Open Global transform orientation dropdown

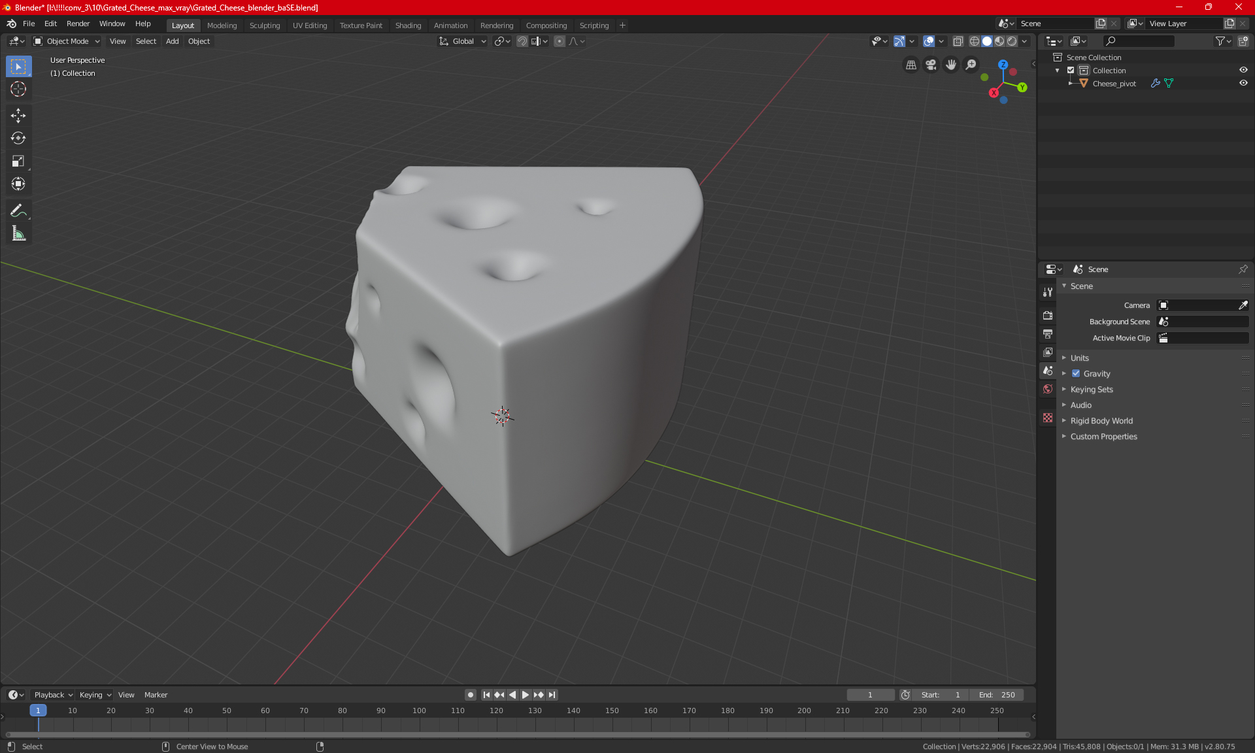(x=462, y=41)
